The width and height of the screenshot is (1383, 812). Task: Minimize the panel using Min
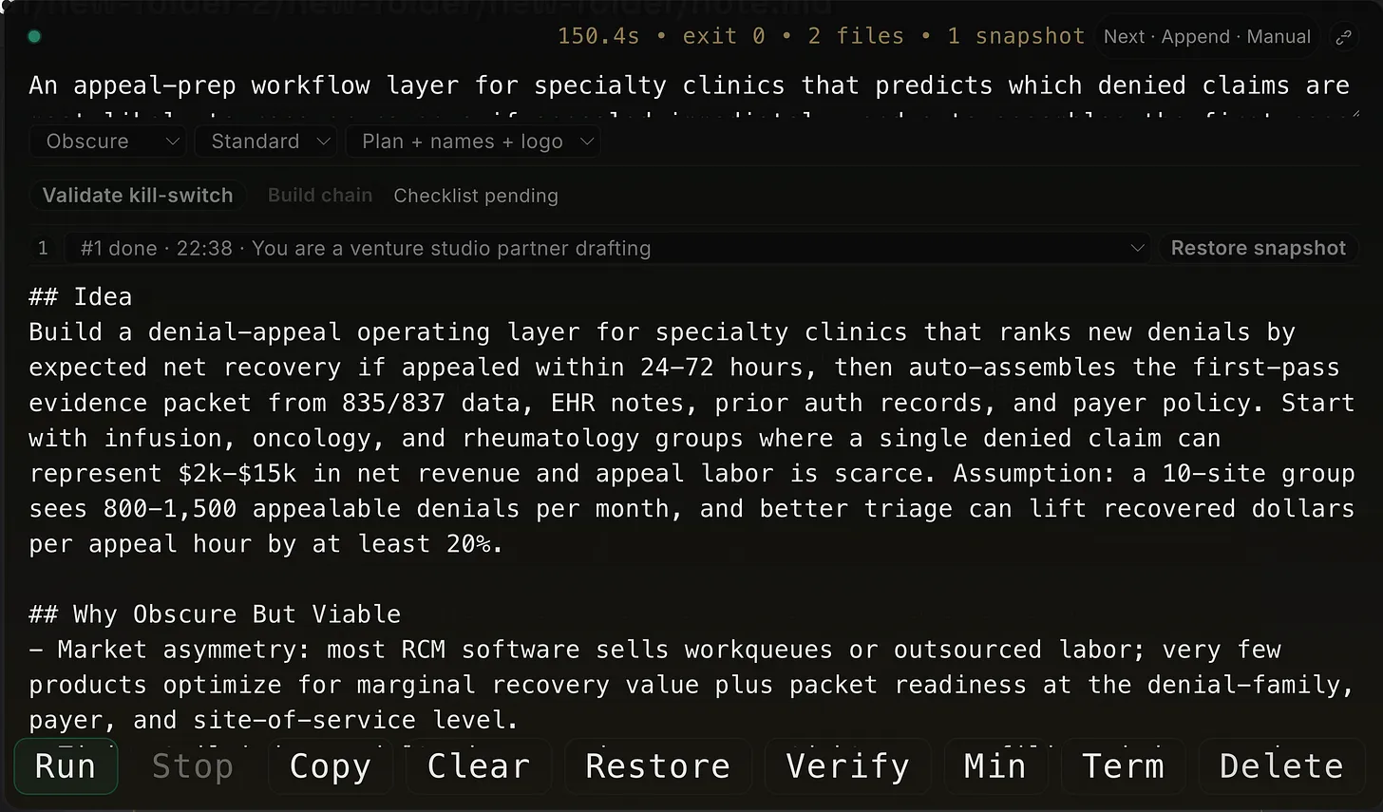coord(995,765)
